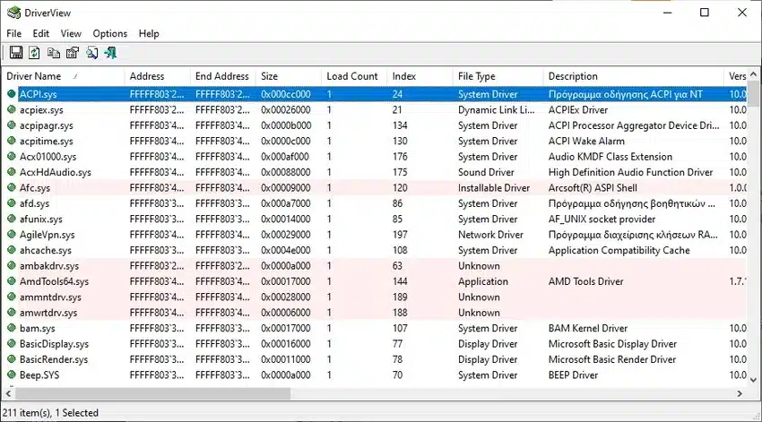Screen dimensions: 762x422
Task: Open the View menu
Action: (x=71, y=33)
